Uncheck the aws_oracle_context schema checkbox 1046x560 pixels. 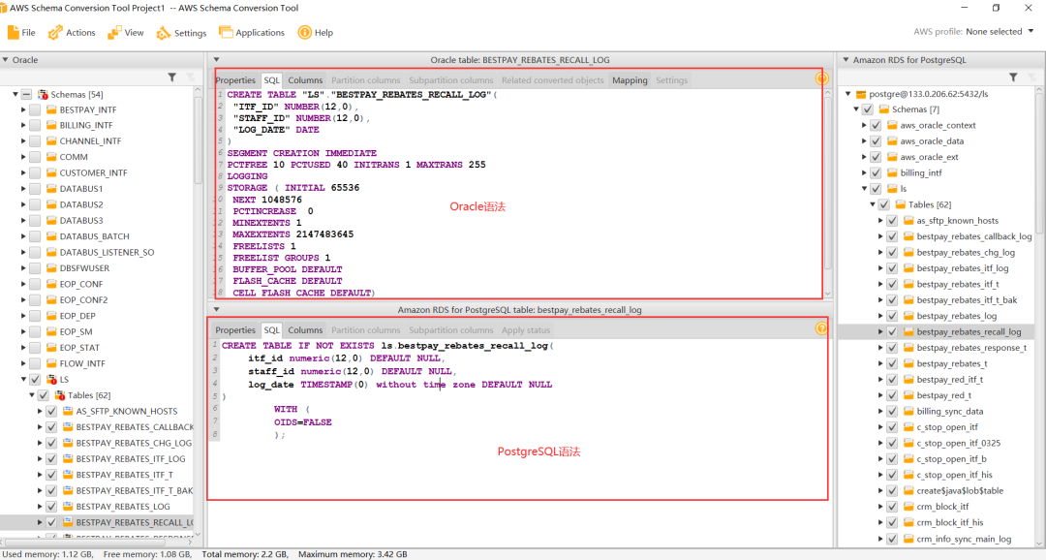coord(877,125)
